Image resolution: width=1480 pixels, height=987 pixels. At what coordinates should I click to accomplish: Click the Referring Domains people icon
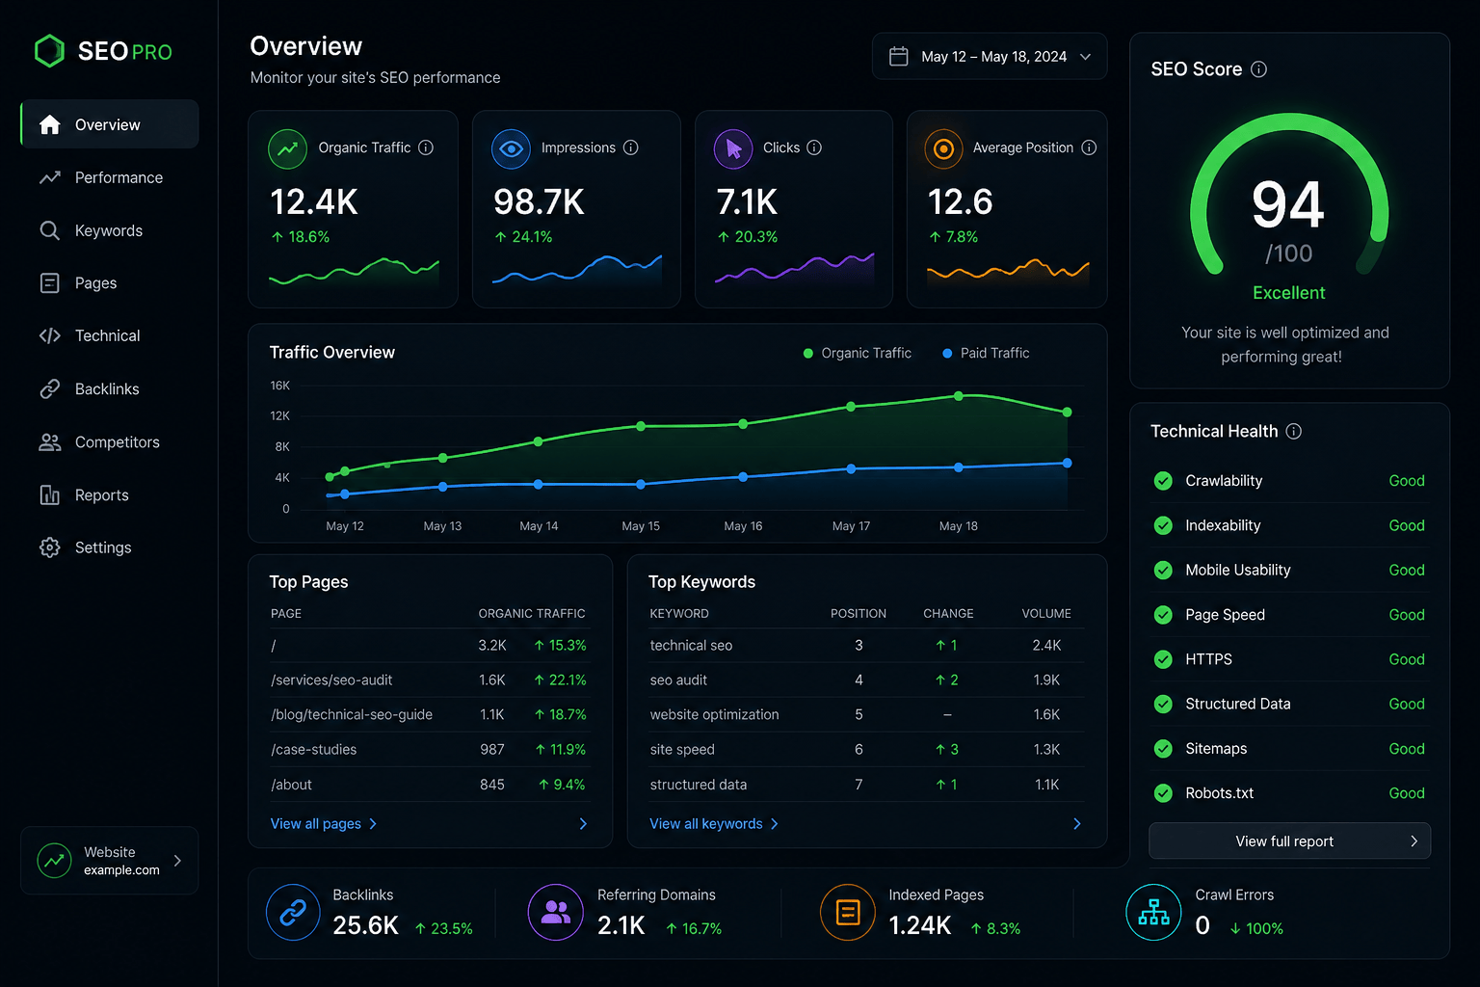[x=556, y=912]
